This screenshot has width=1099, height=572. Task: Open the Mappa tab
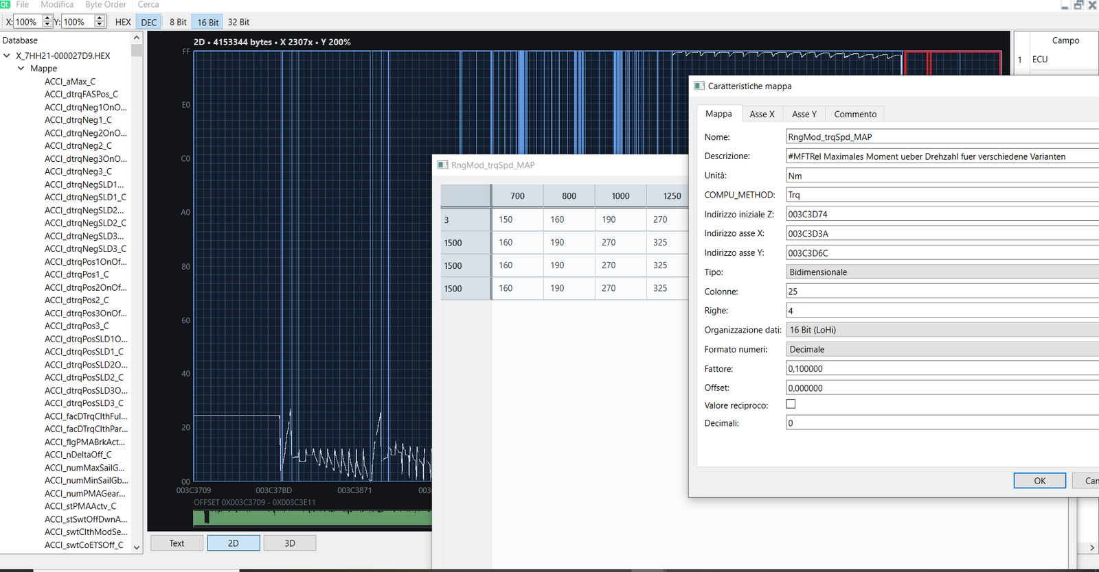(x=718, y=114)
